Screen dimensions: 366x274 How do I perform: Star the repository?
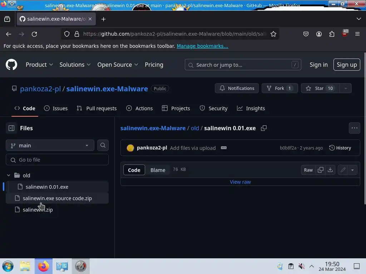320,88
